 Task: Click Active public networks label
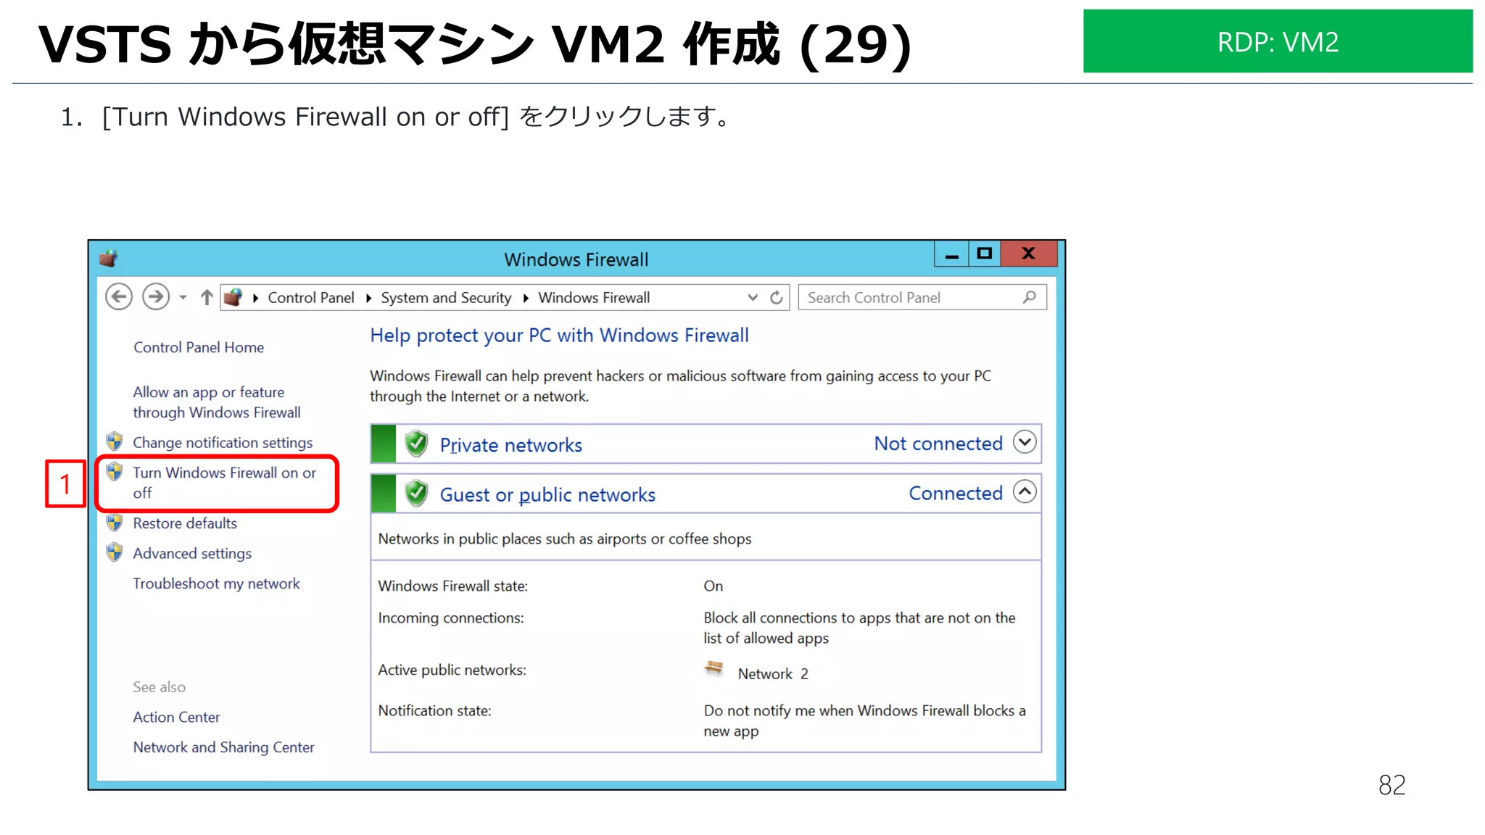(x=452, y=670)
